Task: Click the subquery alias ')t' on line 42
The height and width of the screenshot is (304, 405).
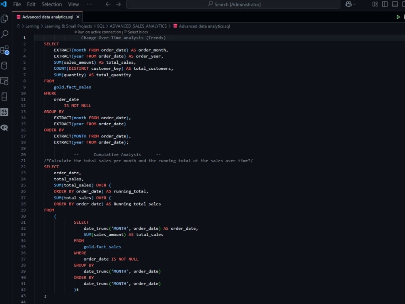Action: tap(77, 290)
